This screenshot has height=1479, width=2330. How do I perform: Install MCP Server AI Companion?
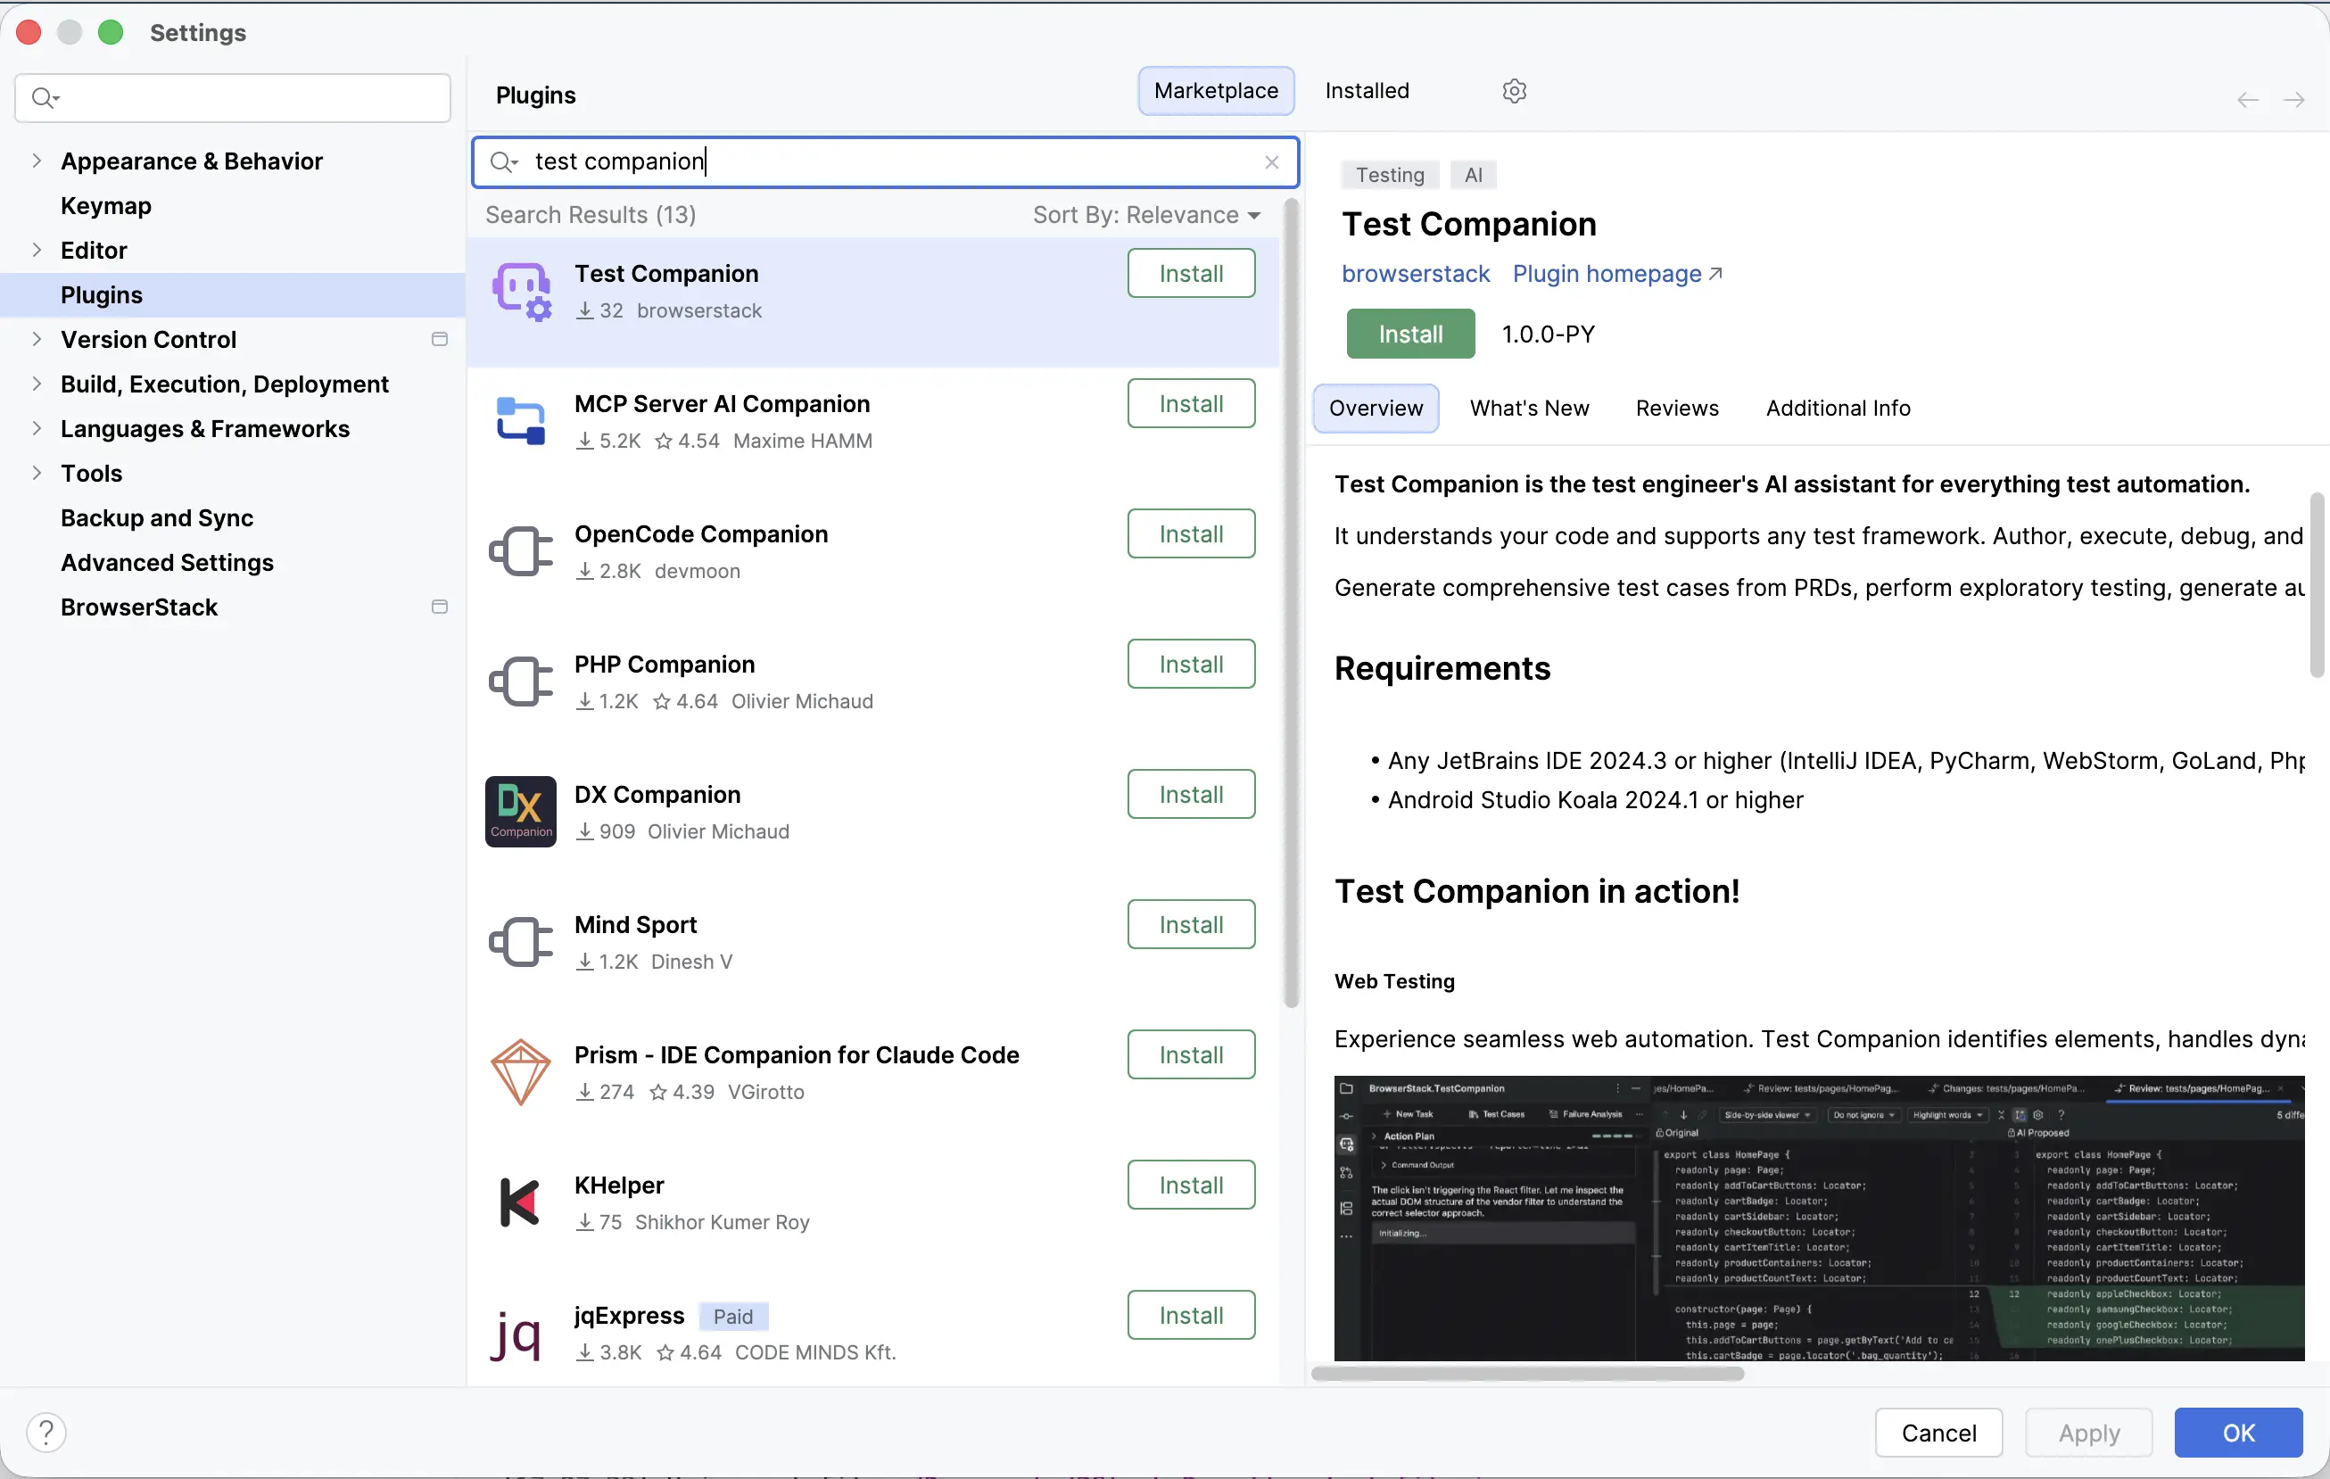point(1191,403)
